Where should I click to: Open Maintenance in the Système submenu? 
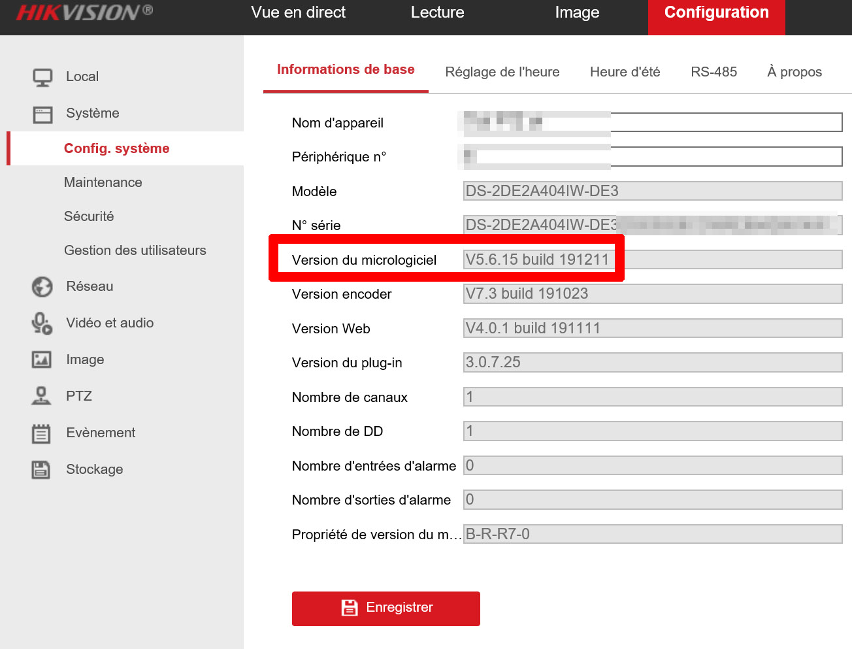(103, 182)
